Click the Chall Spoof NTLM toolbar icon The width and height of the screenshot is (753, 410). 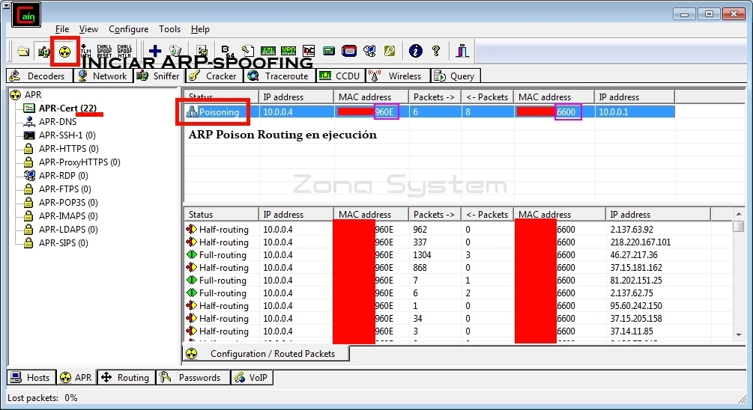124,50
